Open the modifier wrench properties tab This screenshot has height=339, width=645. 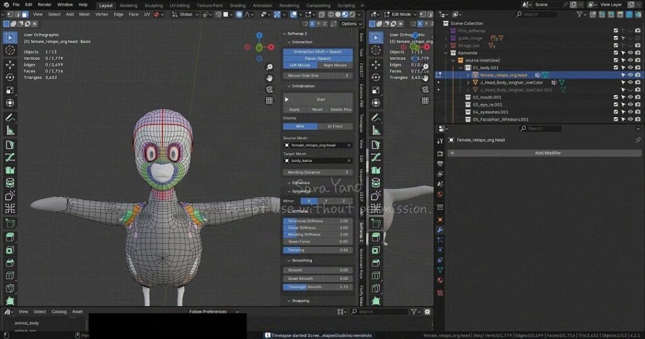[440, 230]
